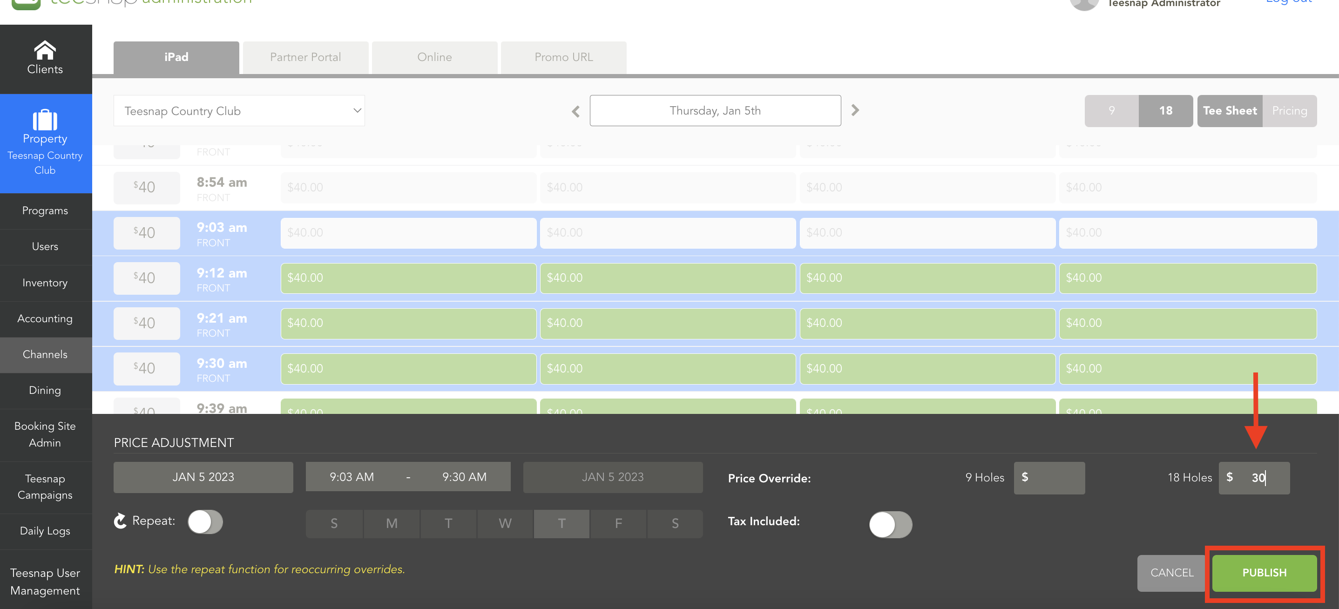Click the 18 Holes price override field

tap(1254, 478)
